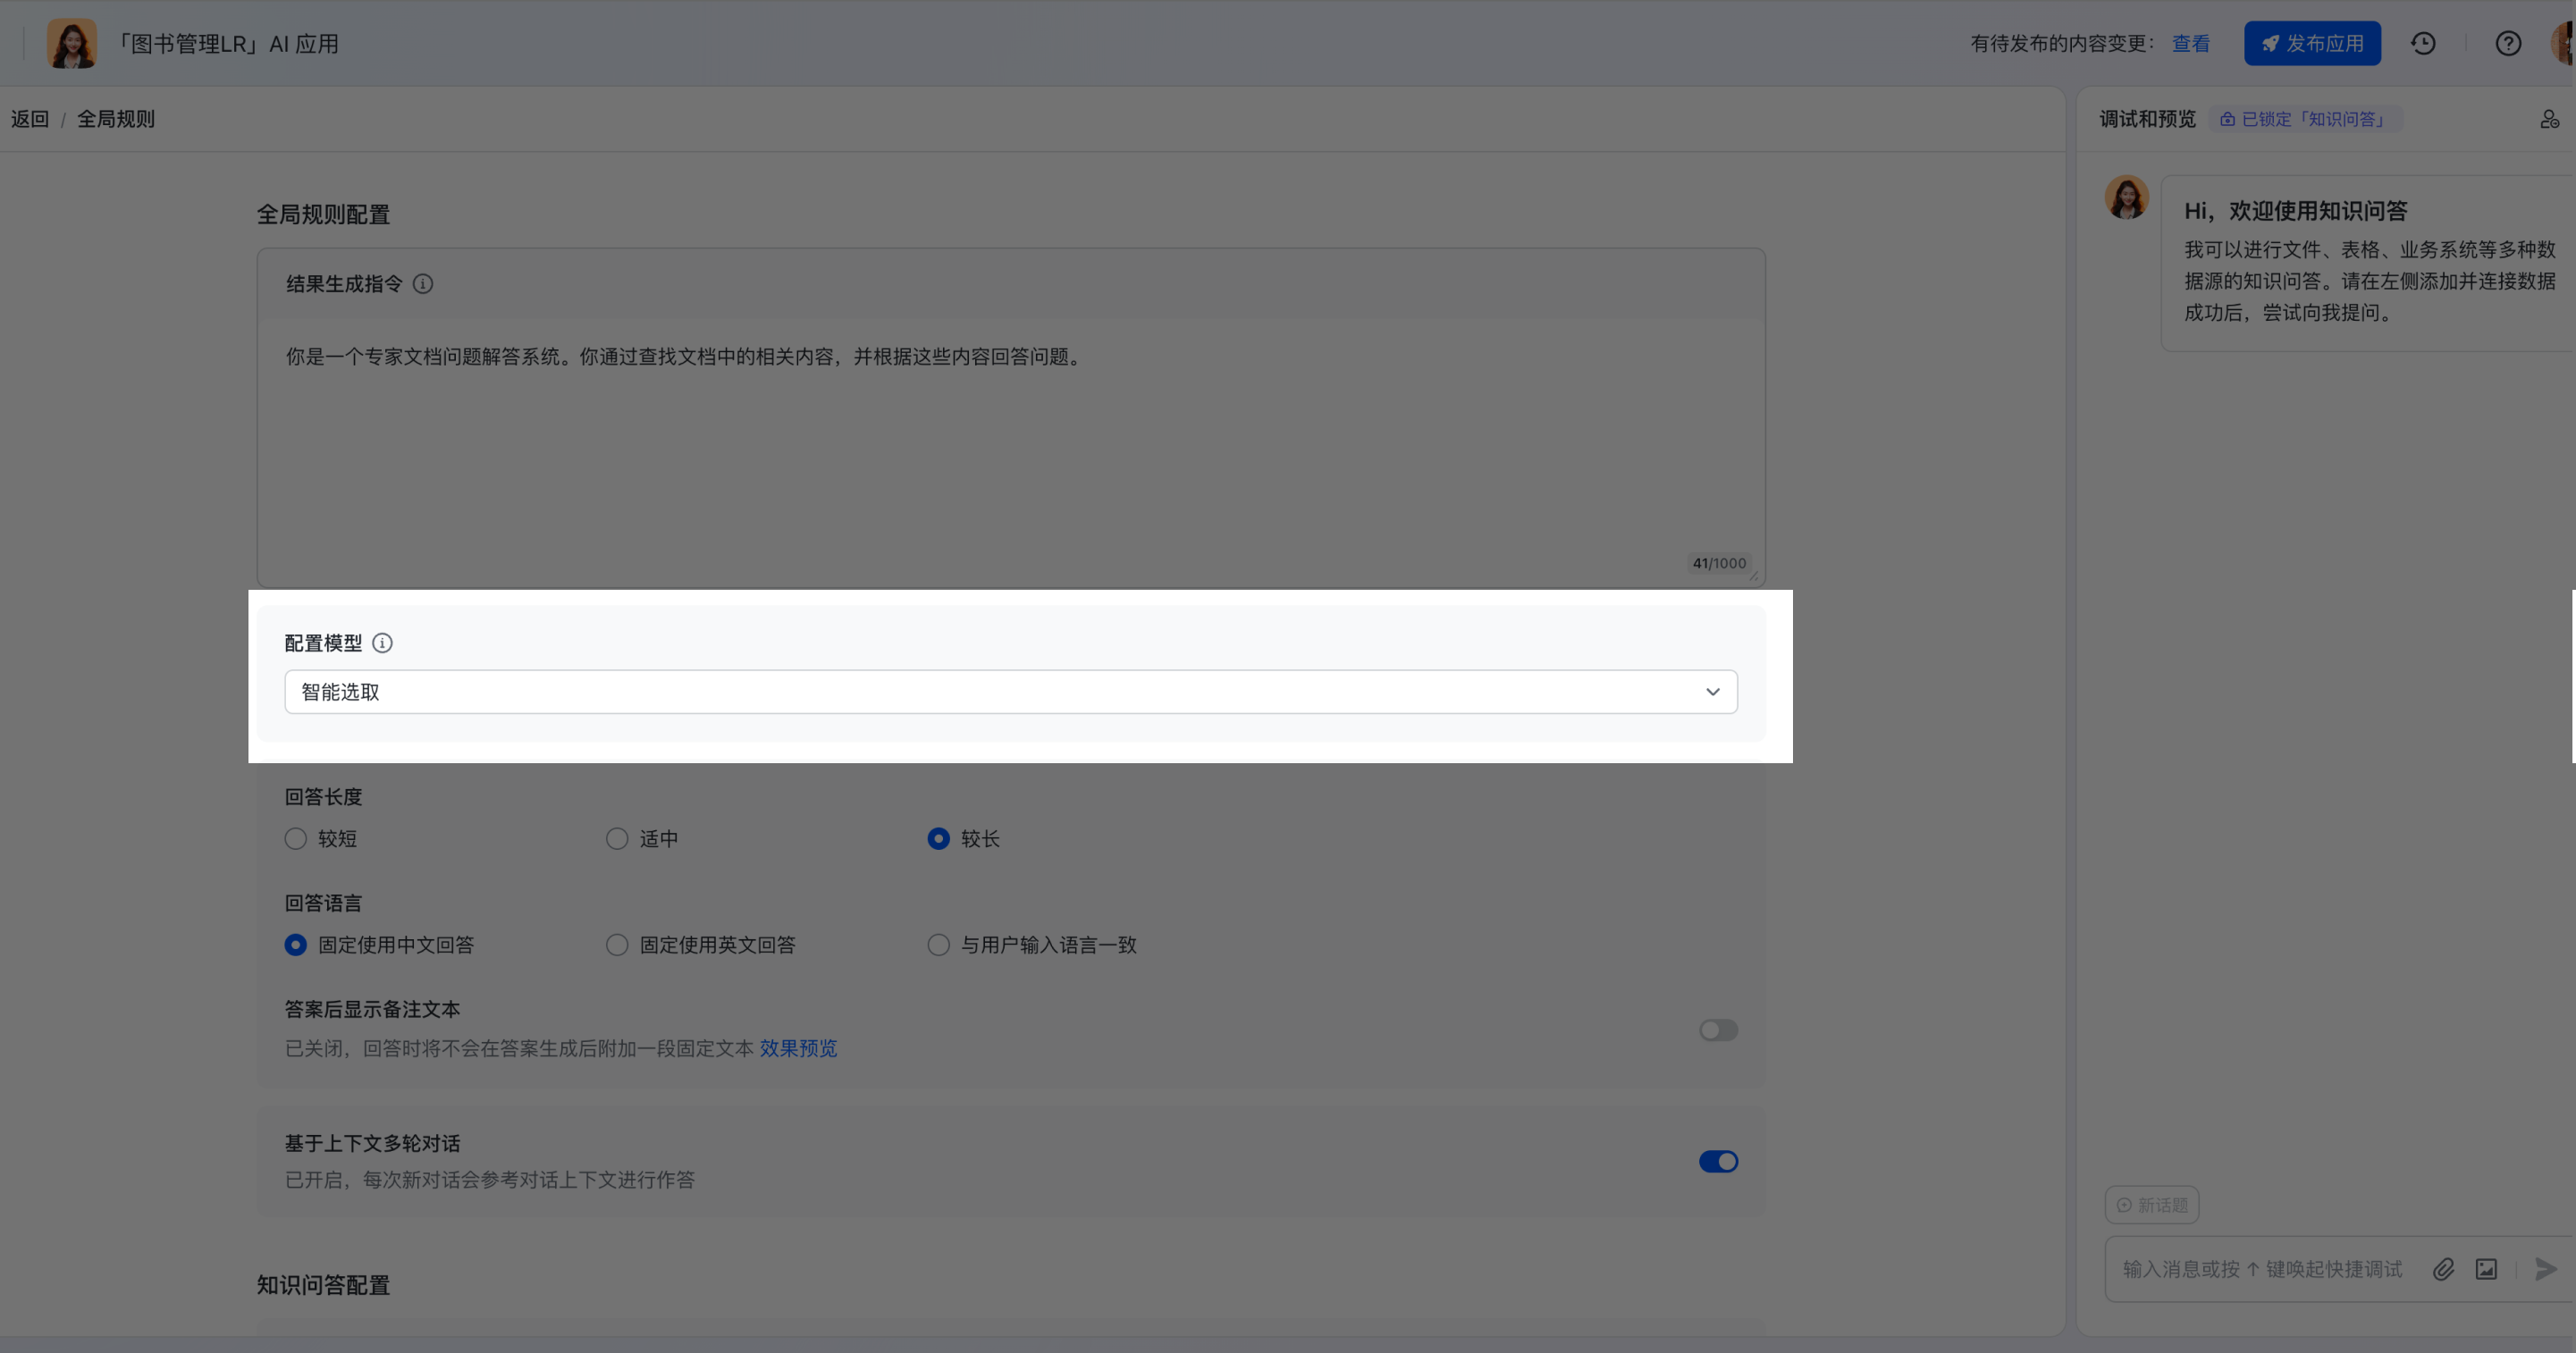Viewport: 2576px width, 1353px height.
Task: Disable 基于上下文多轮对话 toggle
Action: [x=1717, y=1161]
